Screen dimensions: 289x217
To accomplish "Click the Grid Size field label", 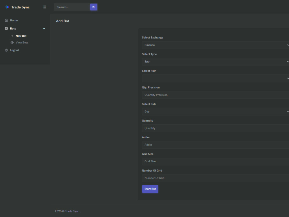I will (x=148, y=154).
